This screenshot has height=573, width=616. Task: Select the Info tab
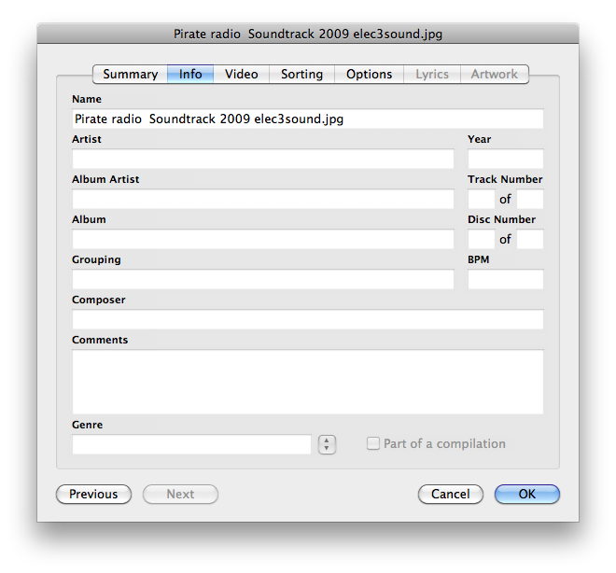[190, 75]
